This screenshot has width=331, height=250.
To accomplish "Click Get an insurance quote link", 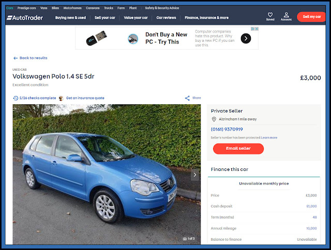I will [85, 98].
